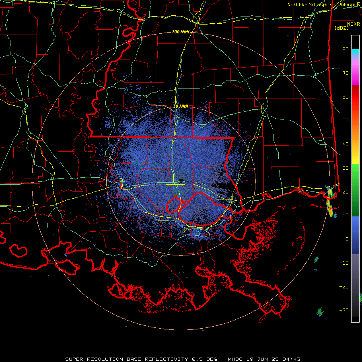Click the NEXR label above the color bar
This screenshot has height=362, width=362.
(354, 24)
